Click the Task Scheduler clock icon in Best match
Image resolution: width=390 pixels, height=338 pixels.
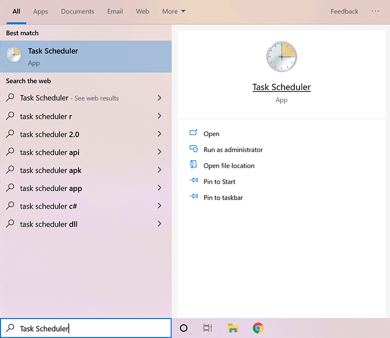coord(14,55)
